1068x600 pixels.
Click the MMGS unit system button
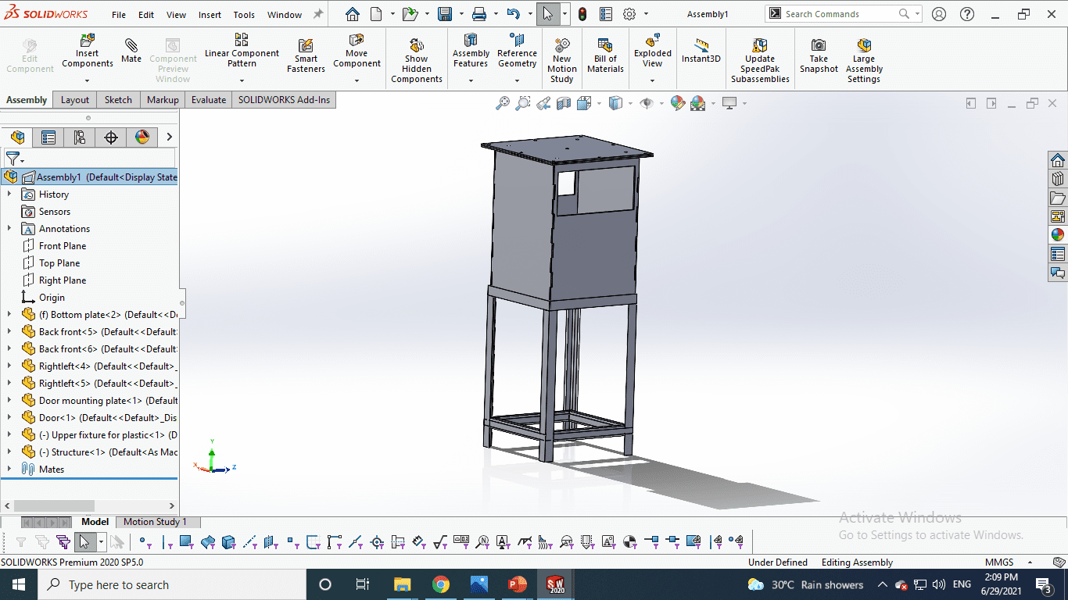[999, 562]
